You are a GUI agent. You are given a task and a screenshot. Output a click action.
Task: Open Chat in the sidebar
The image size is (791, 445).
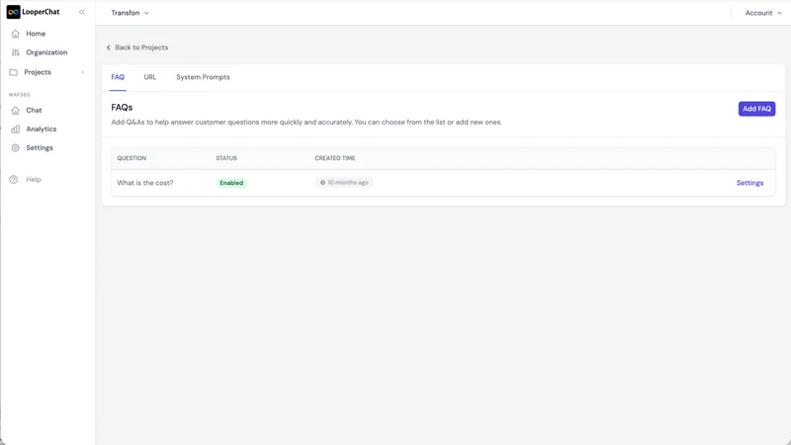[34, 110]
